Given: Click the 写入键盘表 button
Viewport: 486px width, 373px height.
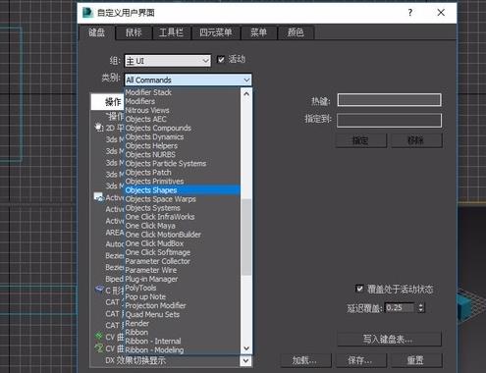Looking at the screenshot, I should point(389,340).
